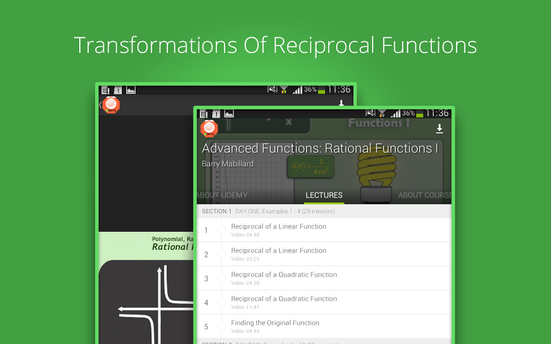Tap the Rational heading in the back screen slide
Viewport: 551px width, 344px height.
(173, 247)
